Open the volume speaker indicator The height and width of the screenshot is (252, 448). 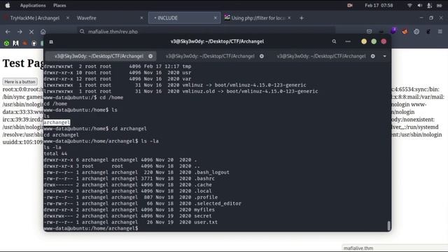click(x=420, y=6)
